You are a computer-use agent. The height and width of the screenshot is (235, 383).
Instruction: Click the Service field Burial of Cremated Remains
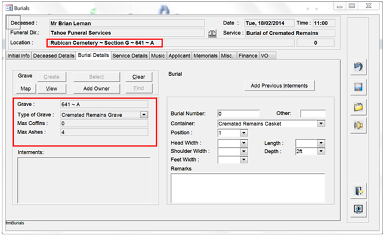pos(290,33)
